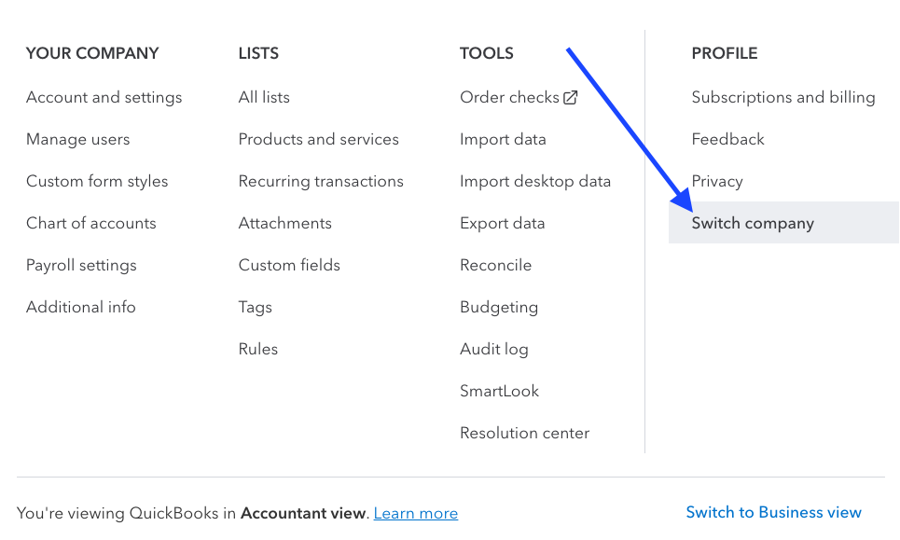Open the Attachments list
The height and width of the screenshot is (540, 900).
tap(285, 223)
